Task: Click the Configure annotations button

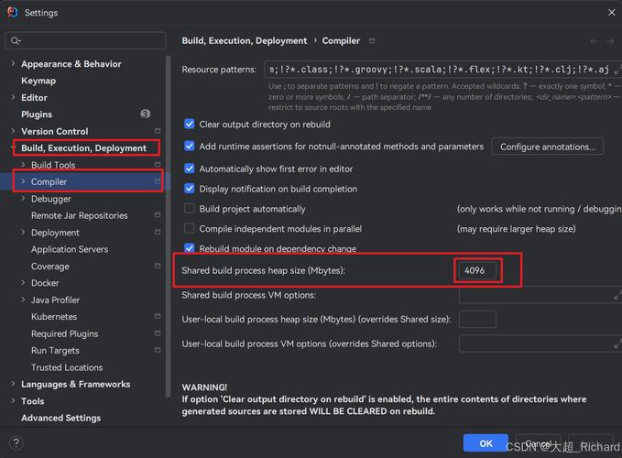Action: coord(547,147)
